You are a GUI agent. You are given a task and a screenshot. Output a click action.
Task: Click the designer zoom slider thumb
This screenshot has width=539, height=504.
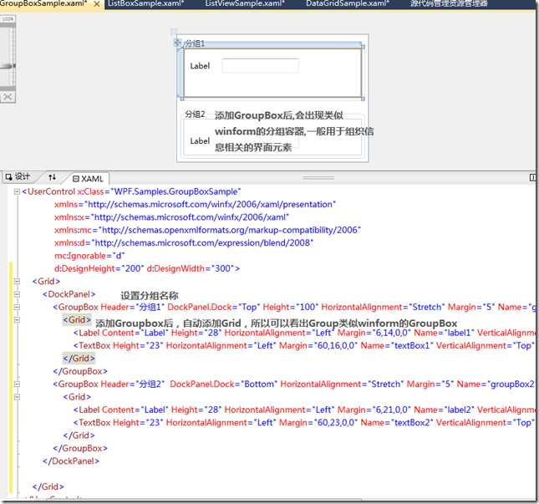tap(8, 66)
